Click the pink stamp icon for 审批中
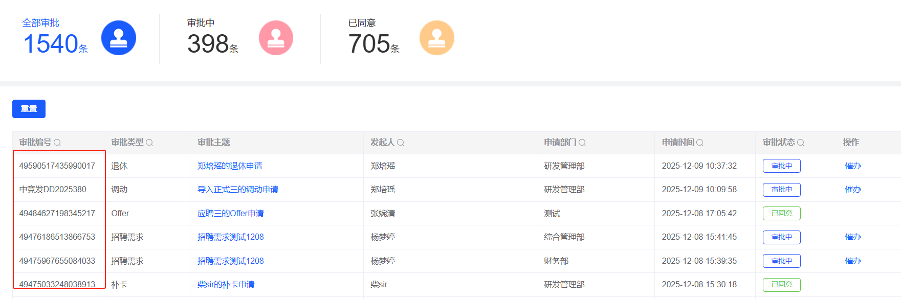Screen dimensions: 901x299 (276, 38)
